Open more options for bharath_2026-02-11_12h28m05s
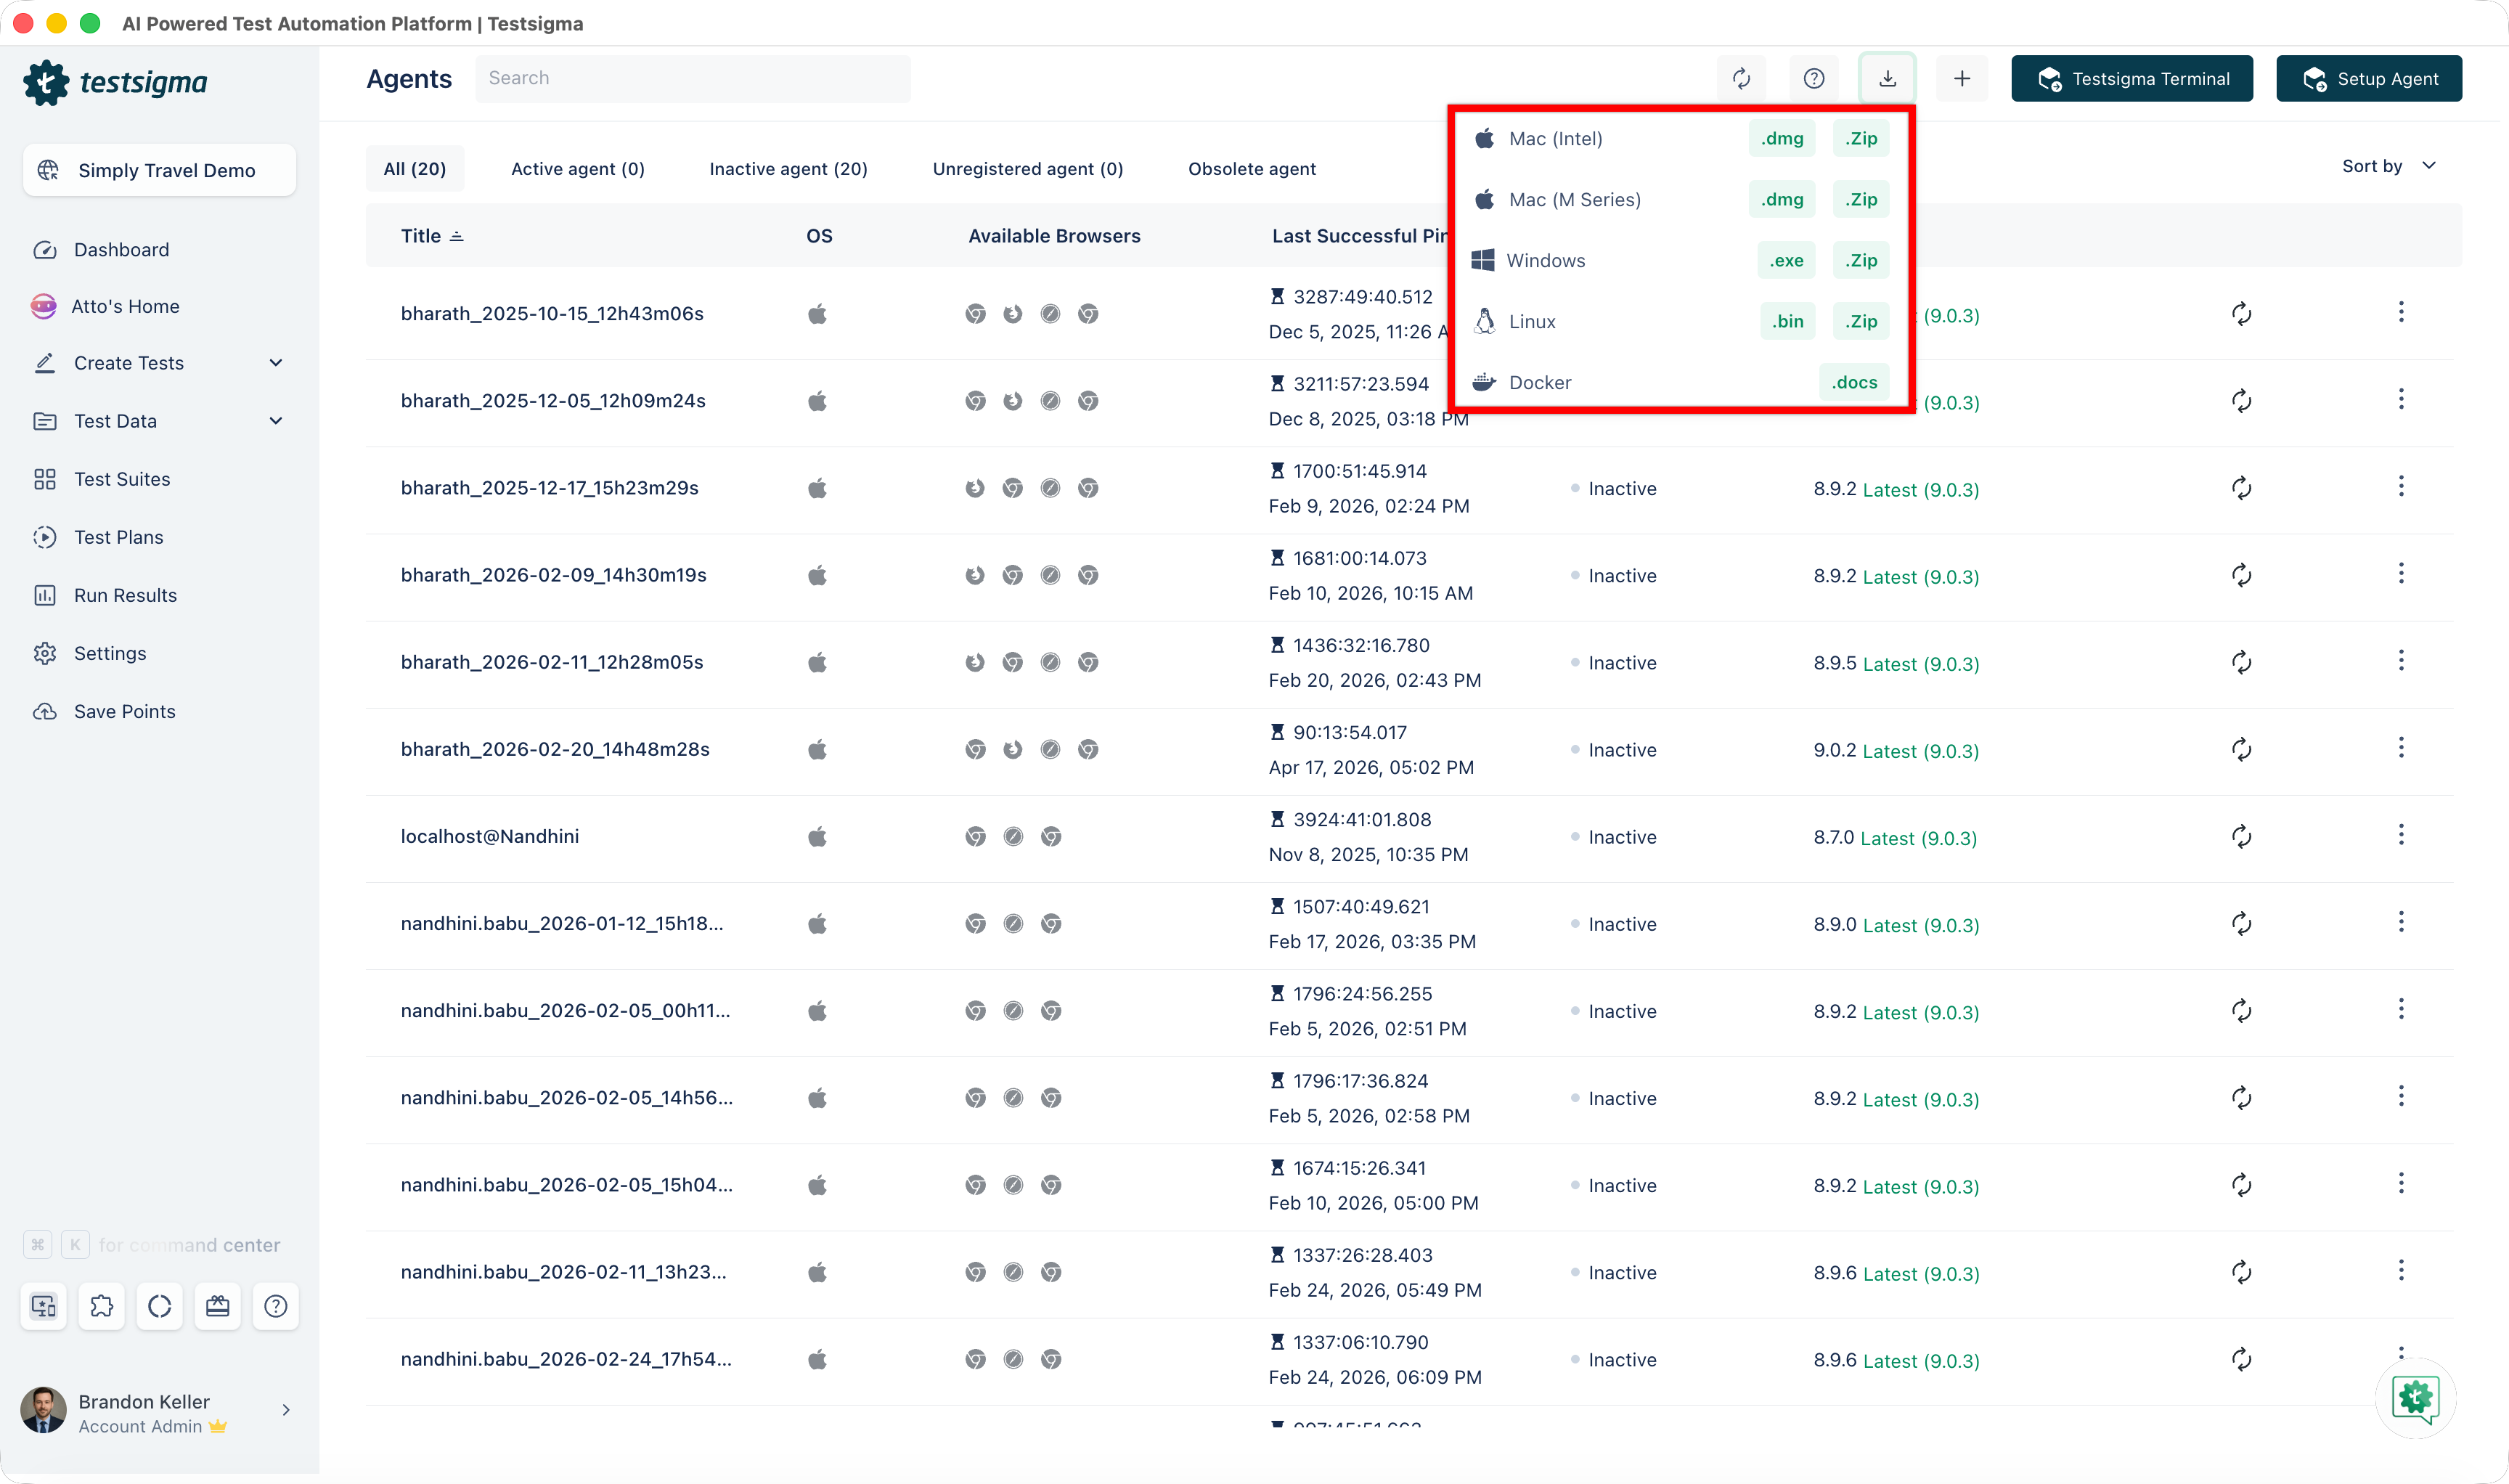Screen dimensions: 2509x1484 [2400, 661]
